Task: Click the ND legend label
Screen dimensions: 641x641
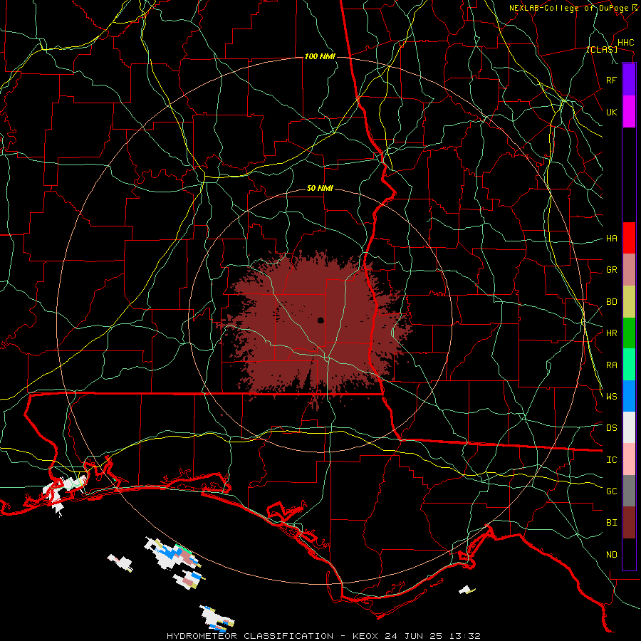Action: (x=611, y=555)
